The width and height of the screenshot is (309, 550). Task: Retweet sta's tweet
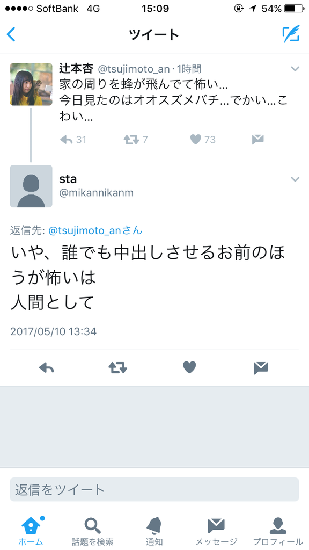(x=117, y=367)
